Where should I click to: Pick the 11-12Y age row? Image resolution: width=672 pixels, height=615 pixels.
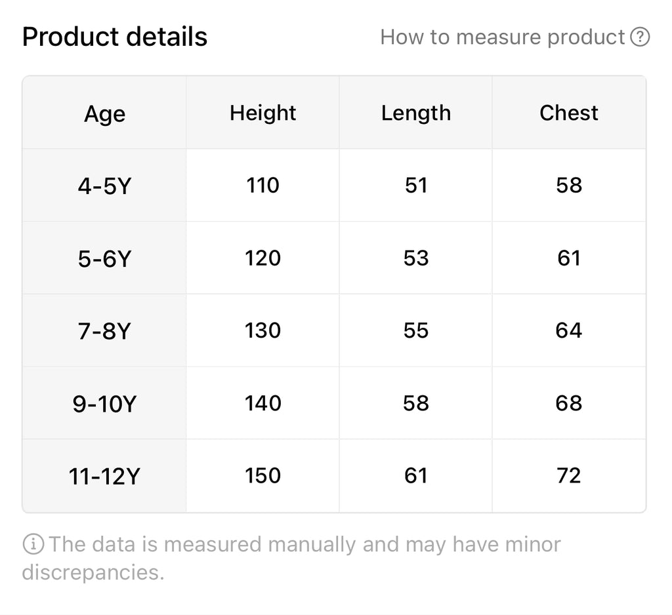tap(104, 477)
